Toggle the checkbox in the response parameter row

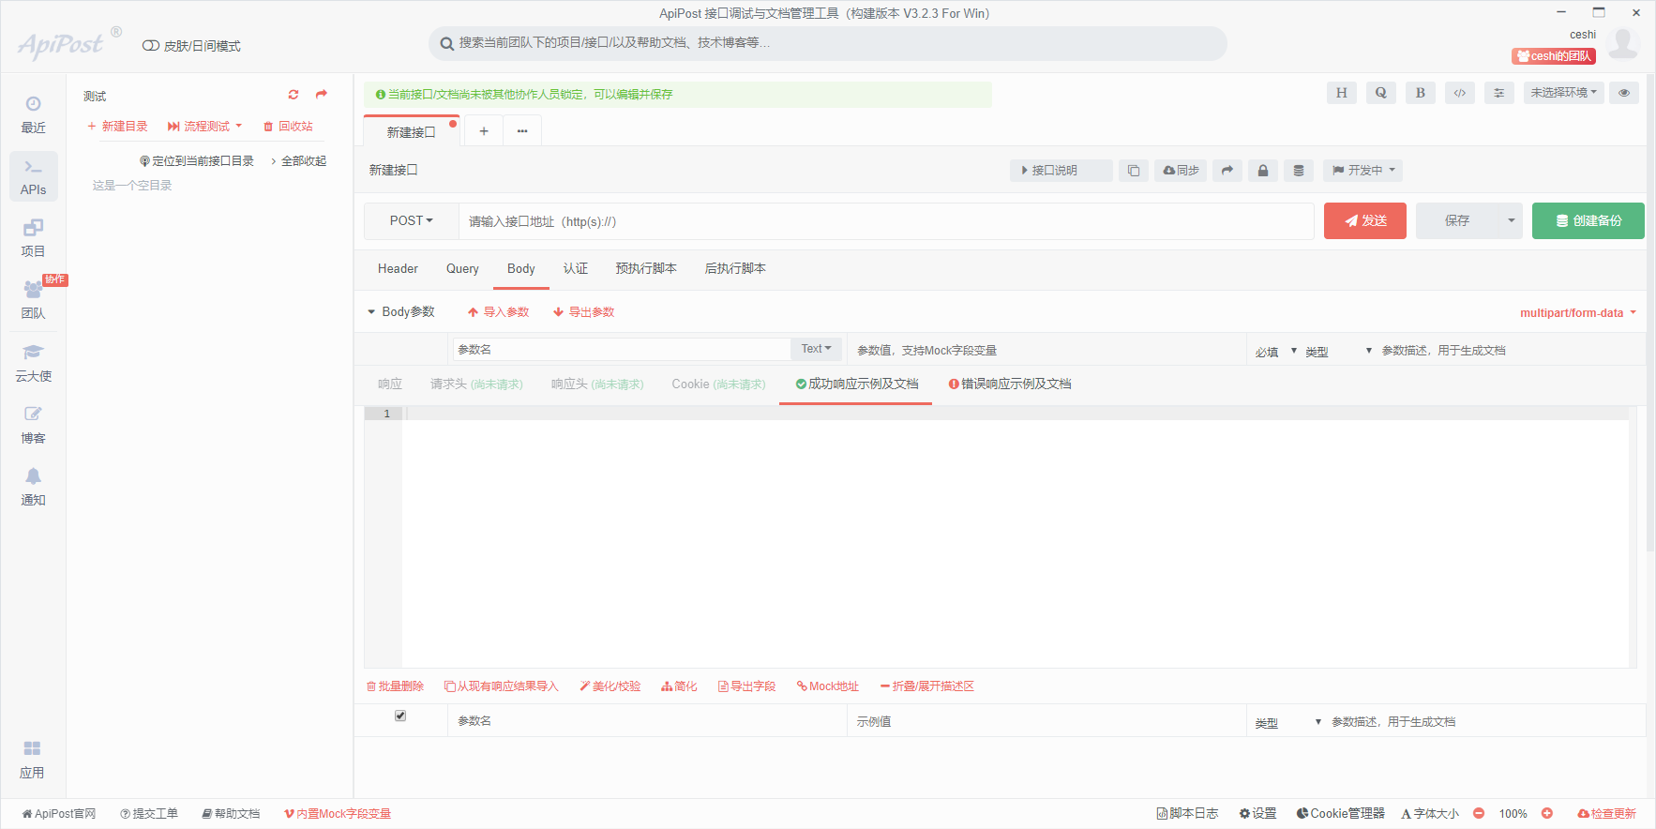(400, 716)
